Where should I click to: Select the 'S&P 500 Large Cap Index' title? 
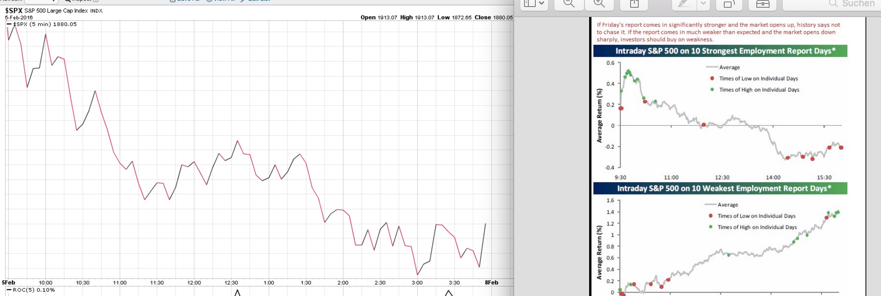click(x=56, y=11)
